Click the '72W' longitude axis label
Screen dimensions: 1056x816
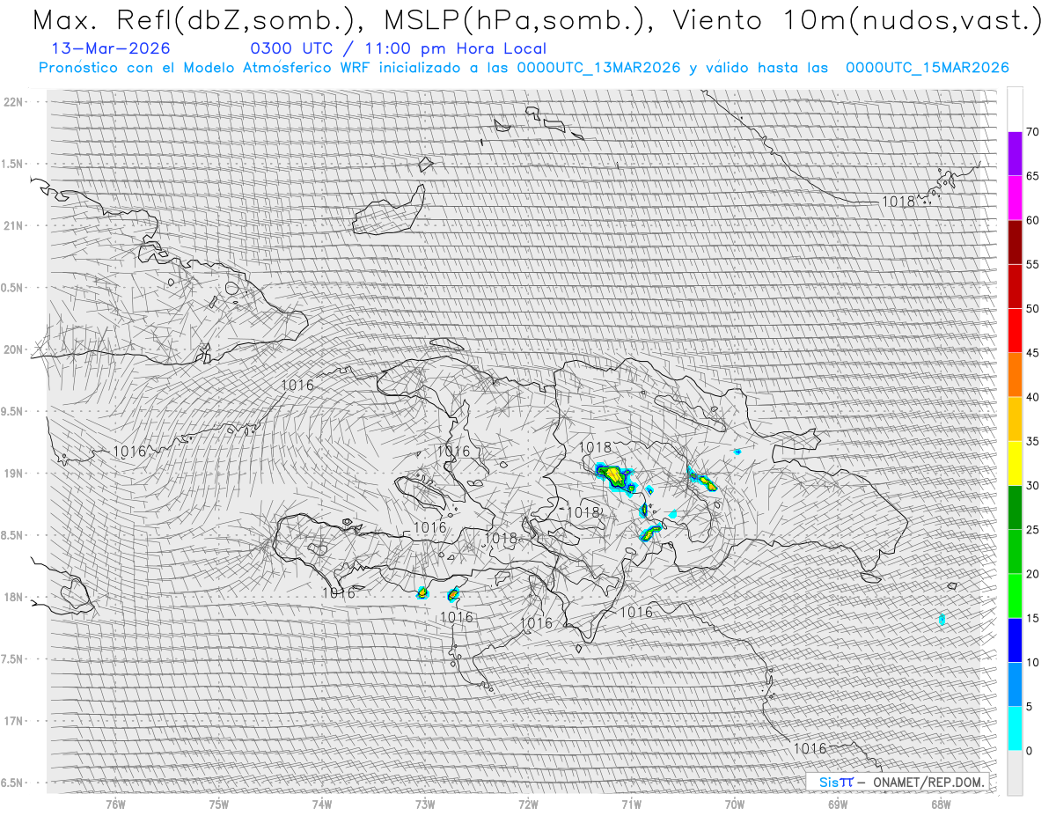tap(528, 804)
